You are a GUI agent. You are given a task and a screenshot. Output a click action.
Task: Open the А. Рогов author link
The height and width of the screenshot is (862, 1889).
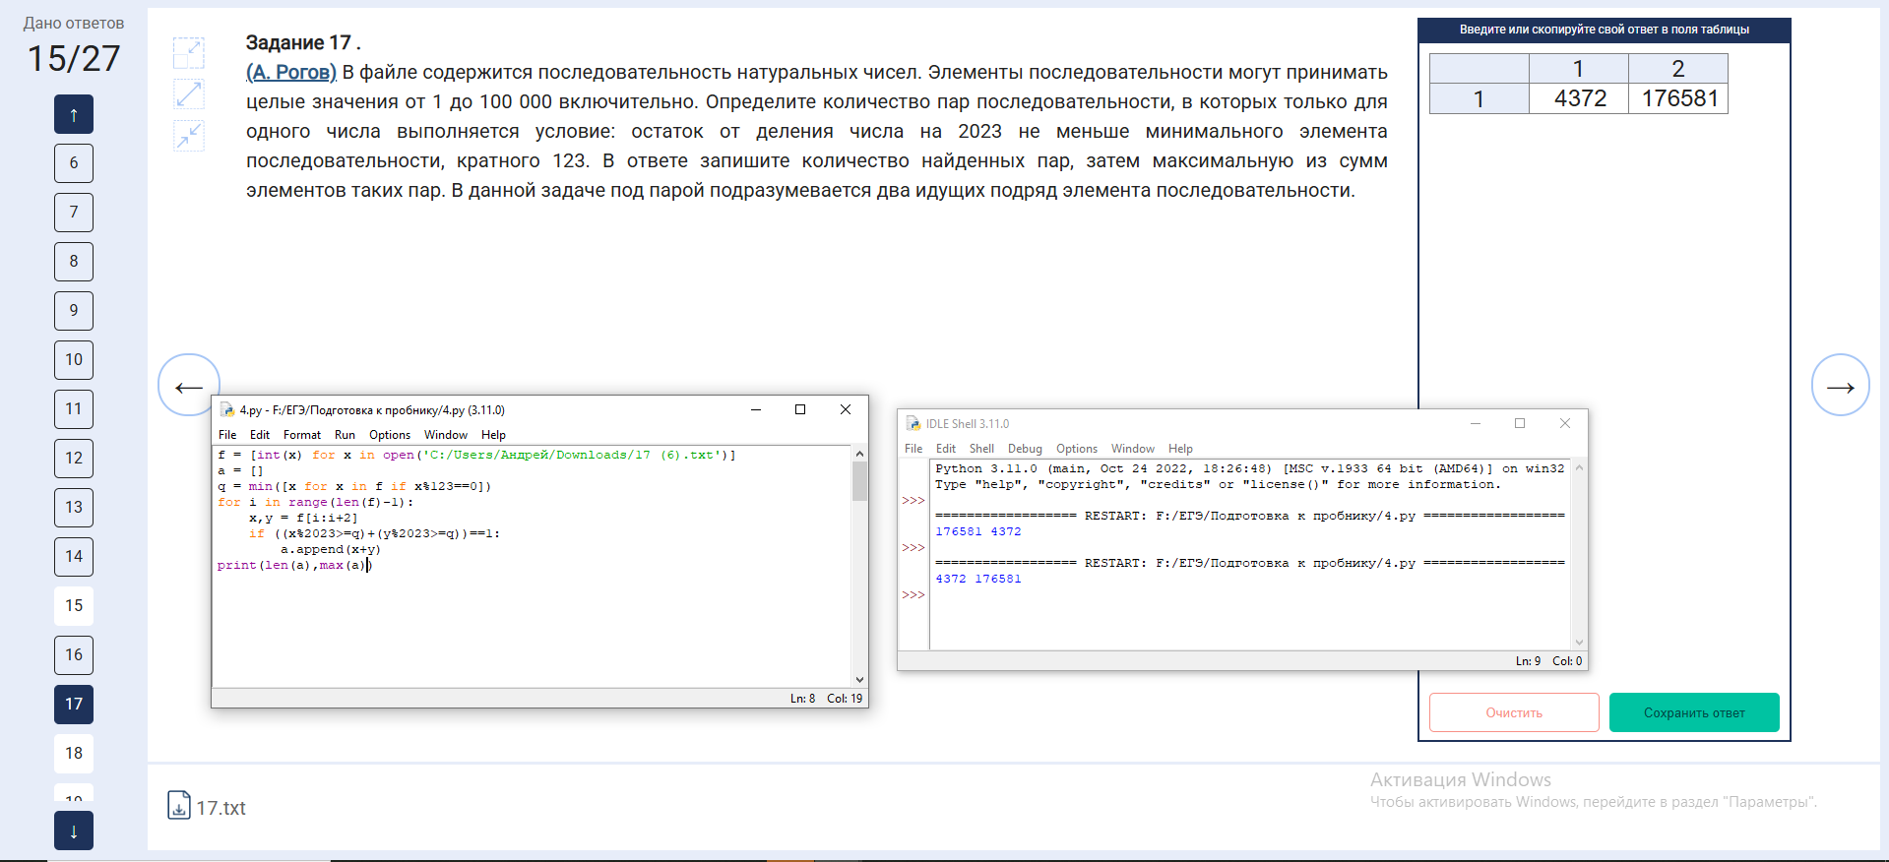click(291, 72)
